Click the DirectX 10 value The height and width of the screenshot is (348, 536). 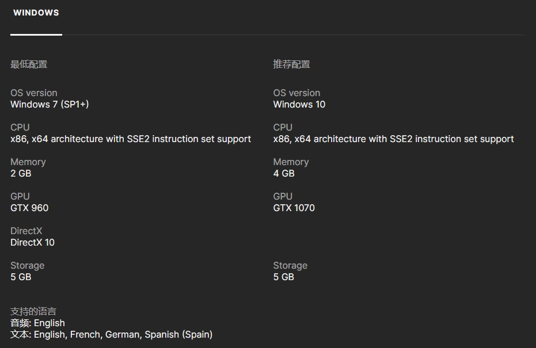[x=32, y=243]
